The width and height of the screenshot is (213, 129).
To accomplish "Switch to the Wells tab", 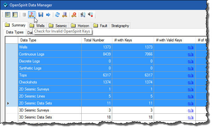I will [37, 25].
